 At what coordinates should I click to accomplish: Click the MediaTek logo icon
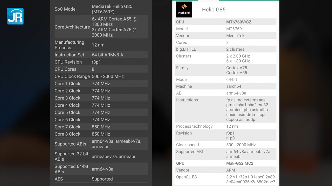tap(184, 10)
